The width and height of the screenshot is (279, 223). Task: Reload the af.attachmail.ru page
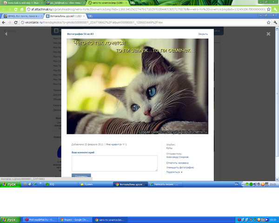[x=16, y=9]
